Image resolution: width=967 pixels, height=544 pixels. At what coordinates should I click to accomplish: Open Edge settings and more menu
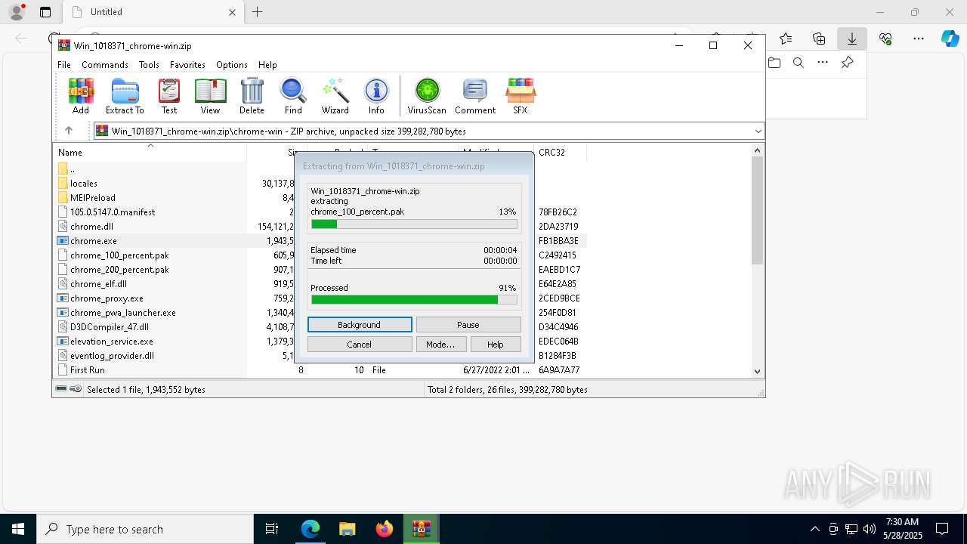click(919, 39)
